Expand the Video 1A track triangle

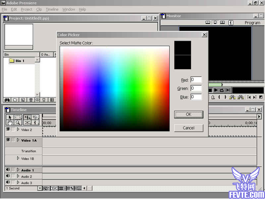(x=18, y=140)
